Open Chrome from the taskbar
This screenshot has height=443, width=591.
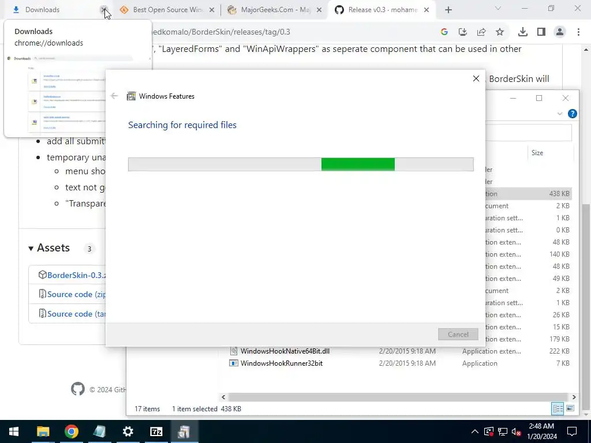pyautogui.click(x=71, y=431)
